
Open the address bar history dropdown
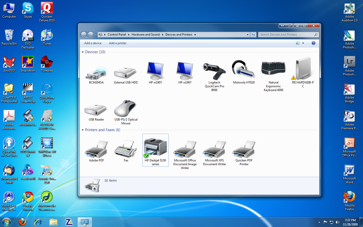(x=247, y=35)
